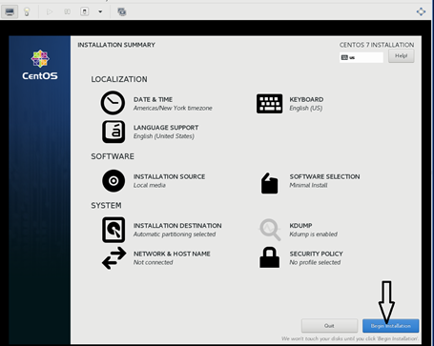Select the KDUMP label

[x=300, y=226]
